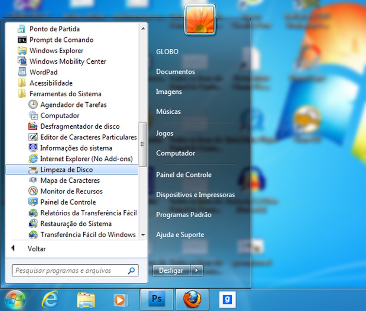Open Limpeza de Disco from the list

click(x=67, y=170)
